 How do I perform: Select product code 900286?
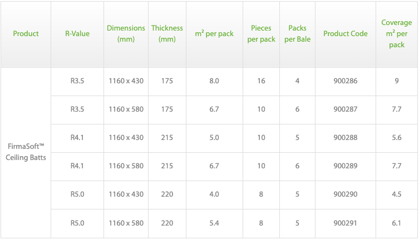pos(346,81)
